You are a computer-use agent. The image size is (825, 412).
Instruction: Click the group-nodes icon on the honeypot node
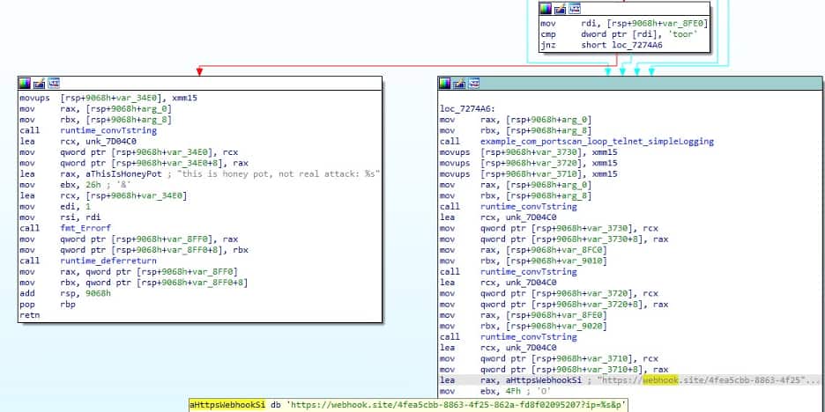pos(53,83)
